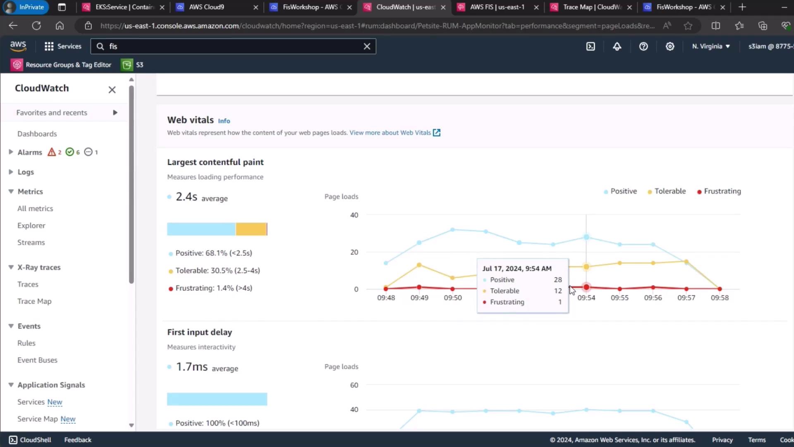Close the CloudWatch navigation panel
This screenshot has height=447, width=794.
pos(112,90)
